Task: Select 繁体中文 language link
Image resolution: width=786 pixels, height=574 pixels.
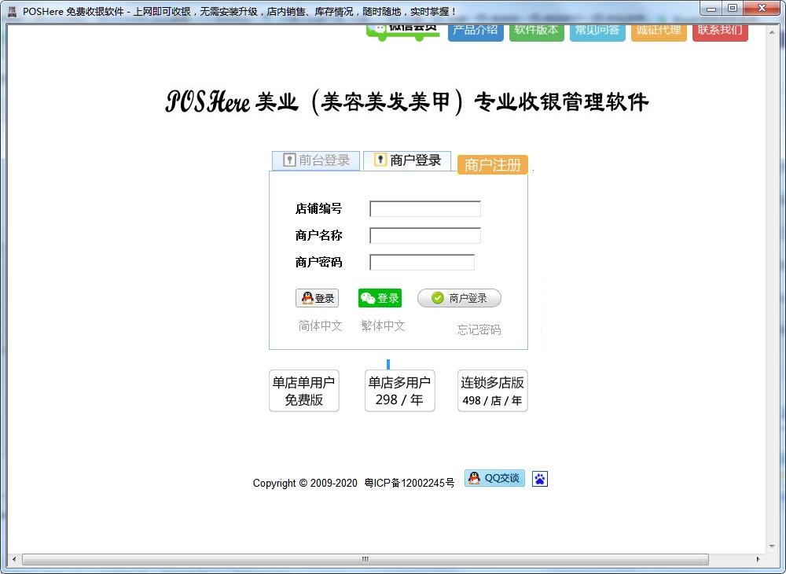Action: click(x=383, y=326)
